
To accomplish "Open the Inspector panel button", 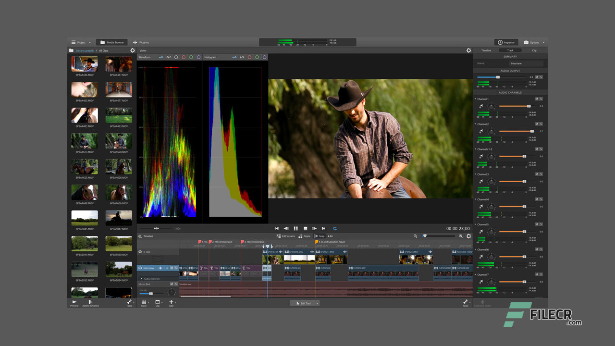I will pos(506,42).
